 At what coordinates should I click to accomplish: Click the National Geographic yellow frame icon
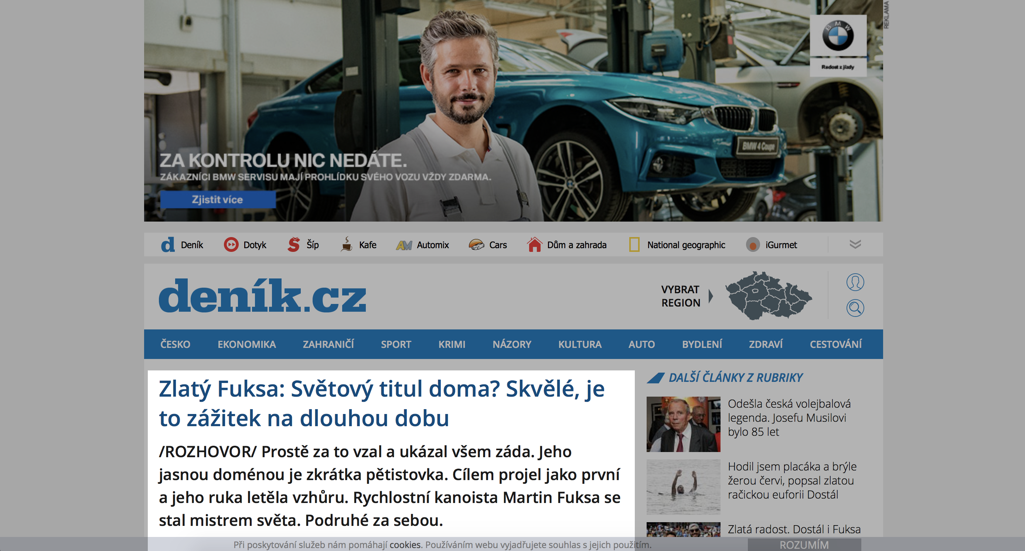(634, 244)
